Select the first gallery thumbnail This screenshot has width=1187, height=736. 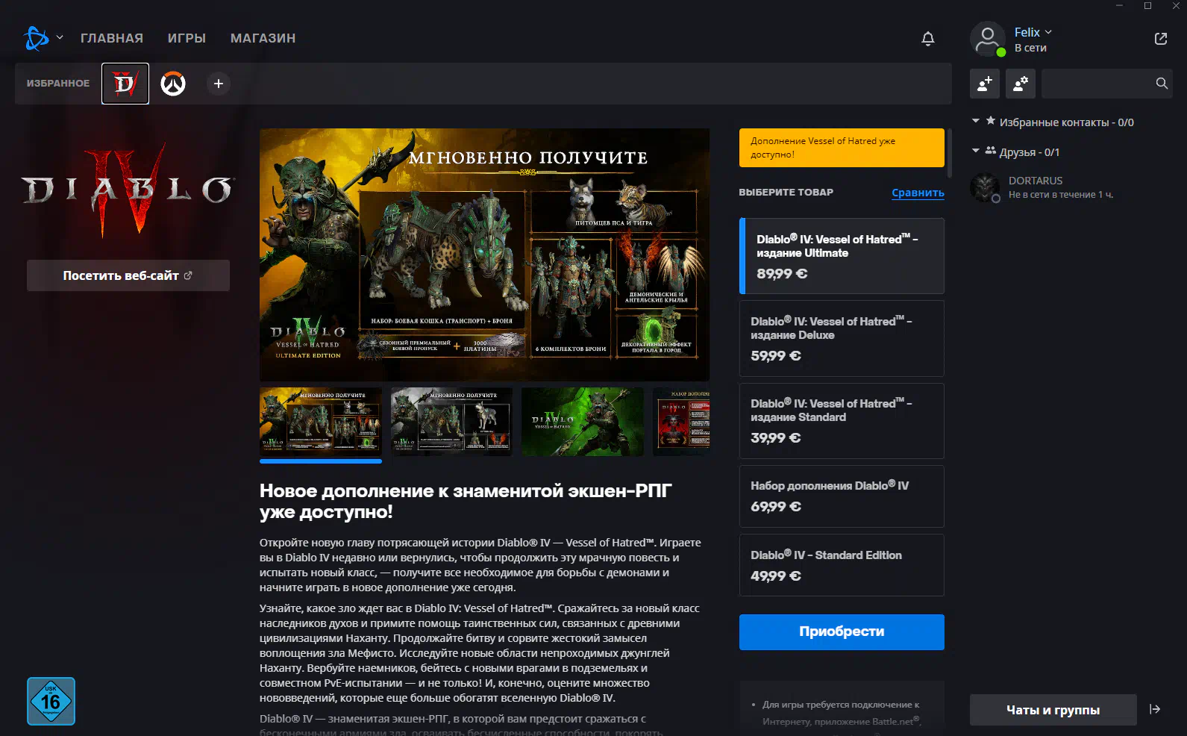[x=321, y=422]
